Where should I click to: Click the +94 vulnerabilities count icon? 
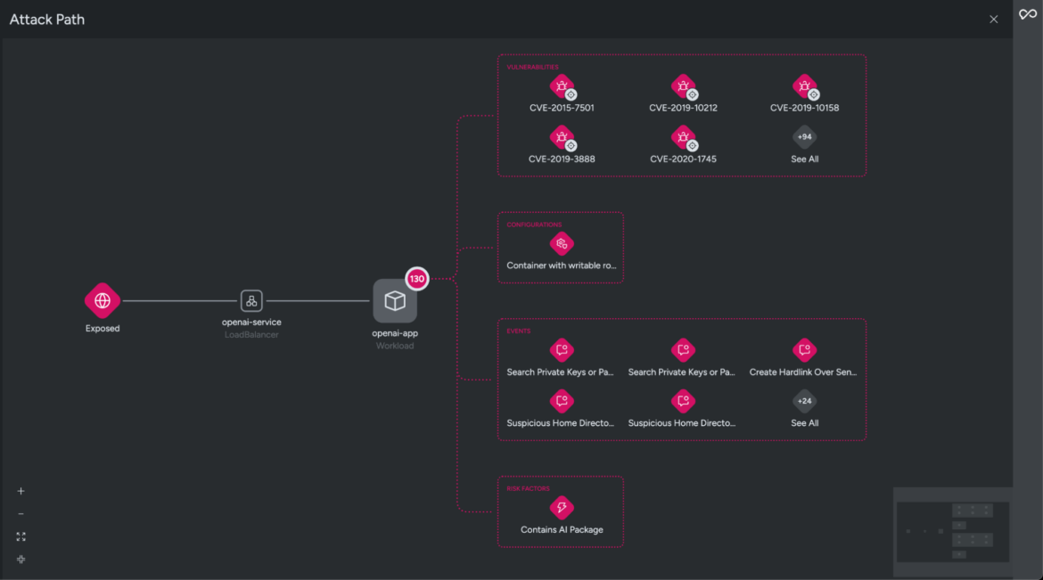(804, 137)
